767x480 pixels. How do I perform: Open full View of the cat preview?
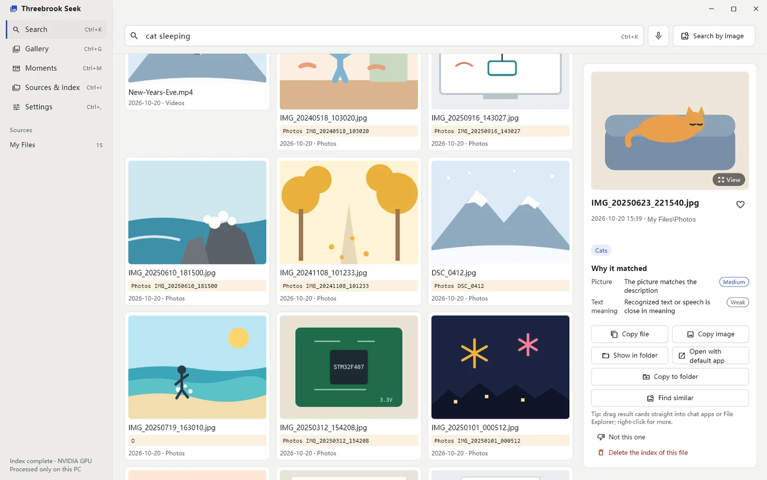pos(729,180)
